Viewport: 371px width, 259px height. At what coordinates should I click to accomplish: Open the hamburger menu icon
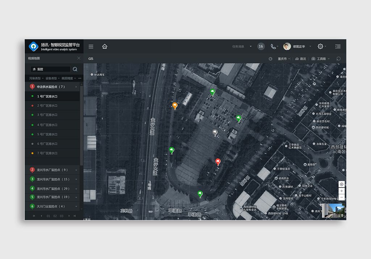click(x=91, y=47)
